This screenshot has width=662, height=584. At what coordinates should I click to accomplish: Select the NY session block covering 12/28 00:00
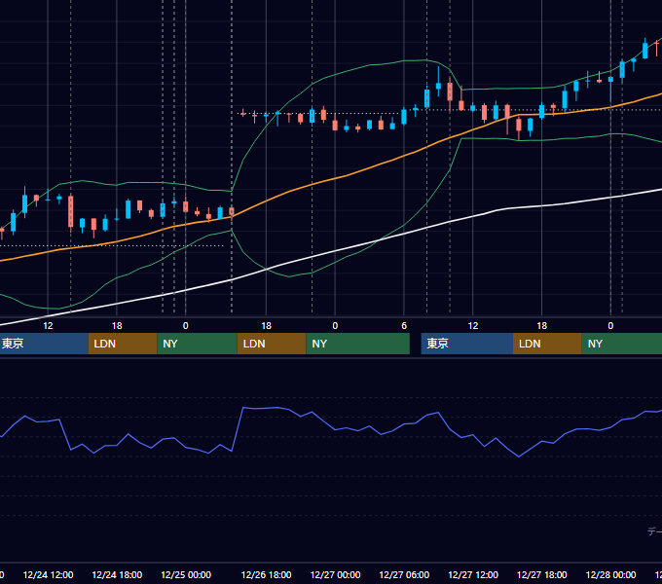pyautogui.click(x=622, y=344)
